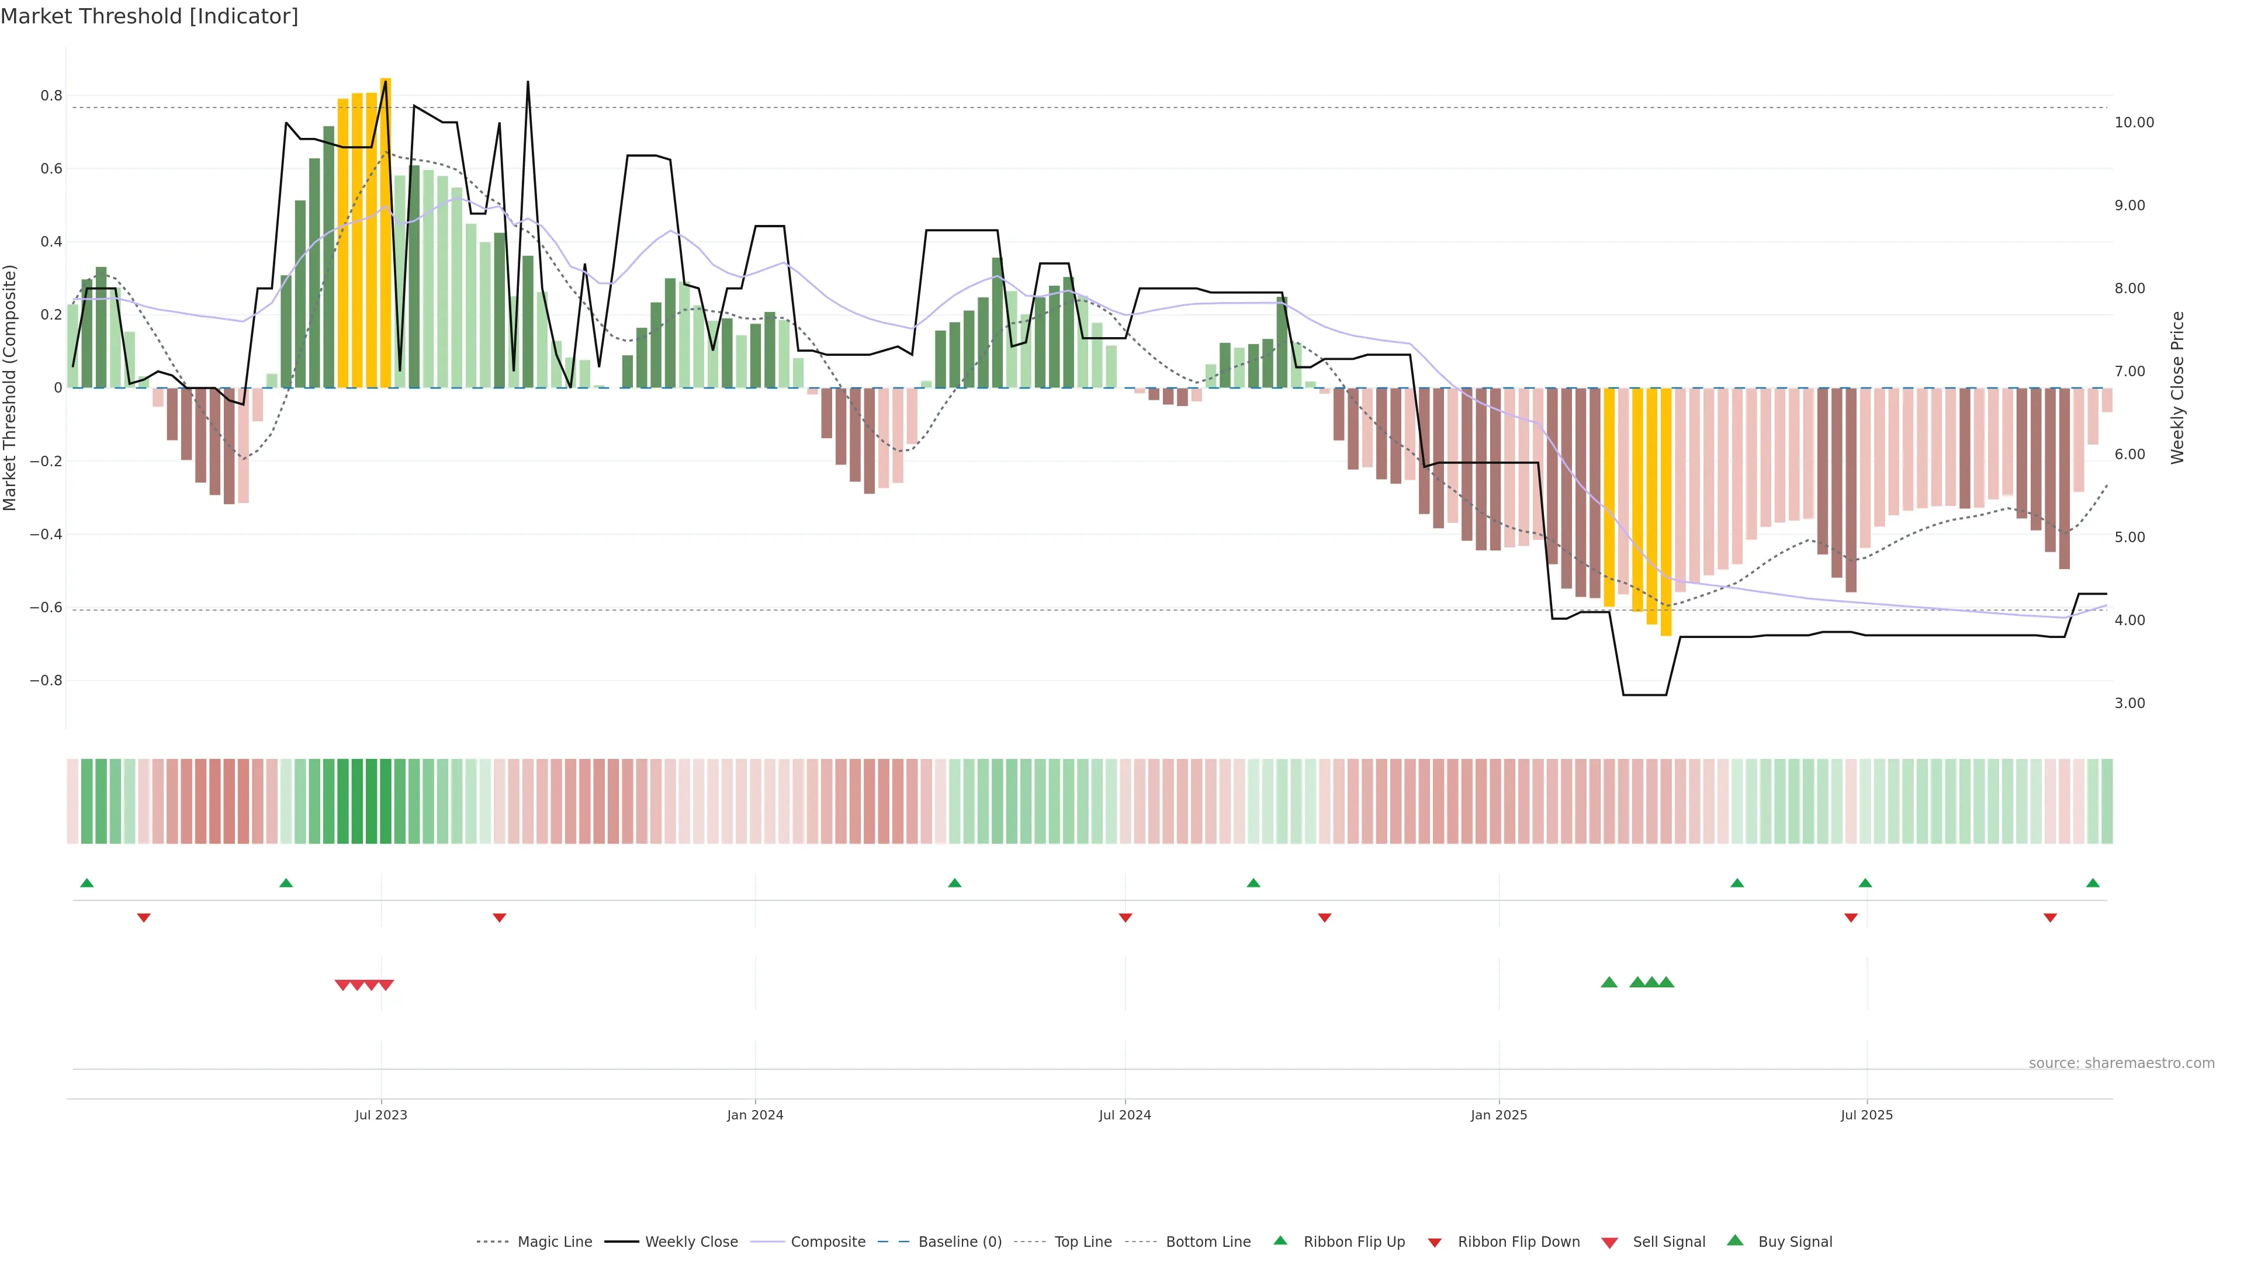Select the rightmost green ribbon flip up marker

(x=2093, y=883)
